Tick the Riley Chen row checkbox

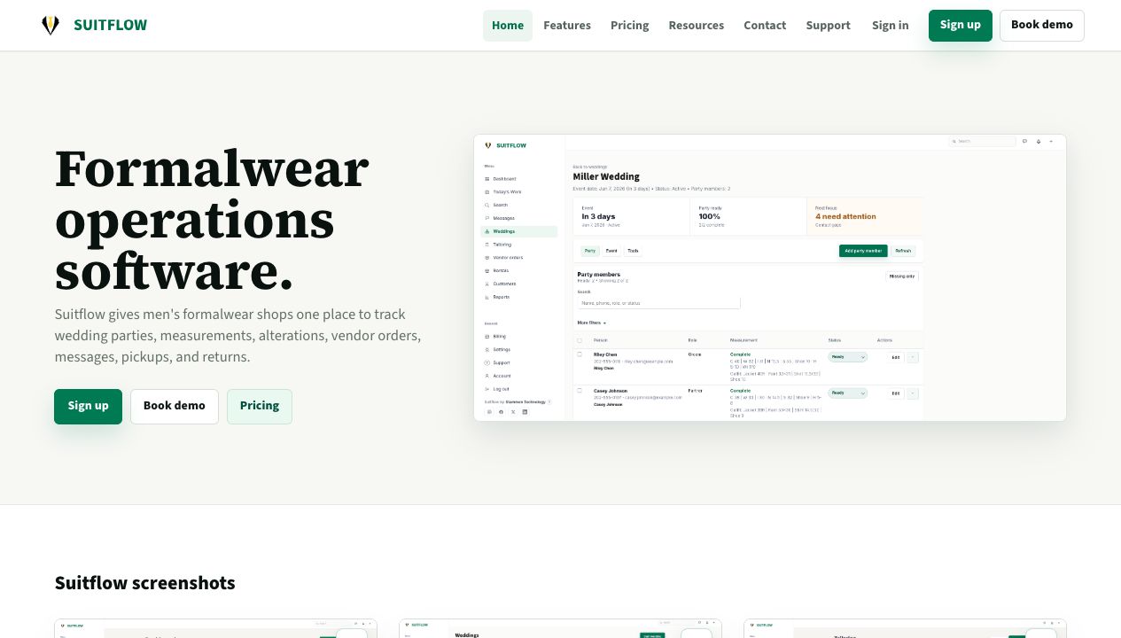(x=580, y=354)
